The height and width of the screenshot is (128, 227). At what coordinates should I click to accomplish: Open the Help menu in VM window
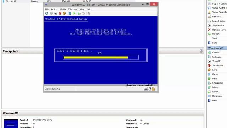tap(89, 9)
